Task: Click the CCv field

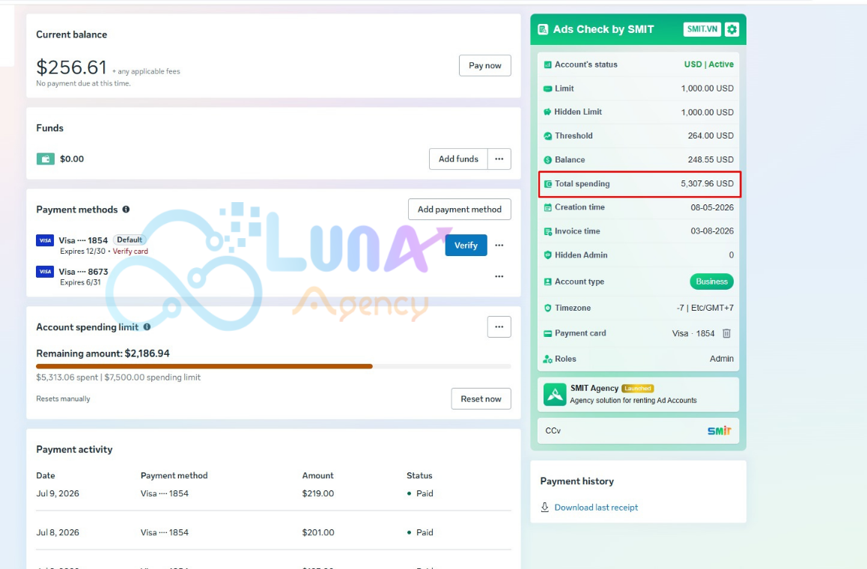Action: tap(638, 430)
